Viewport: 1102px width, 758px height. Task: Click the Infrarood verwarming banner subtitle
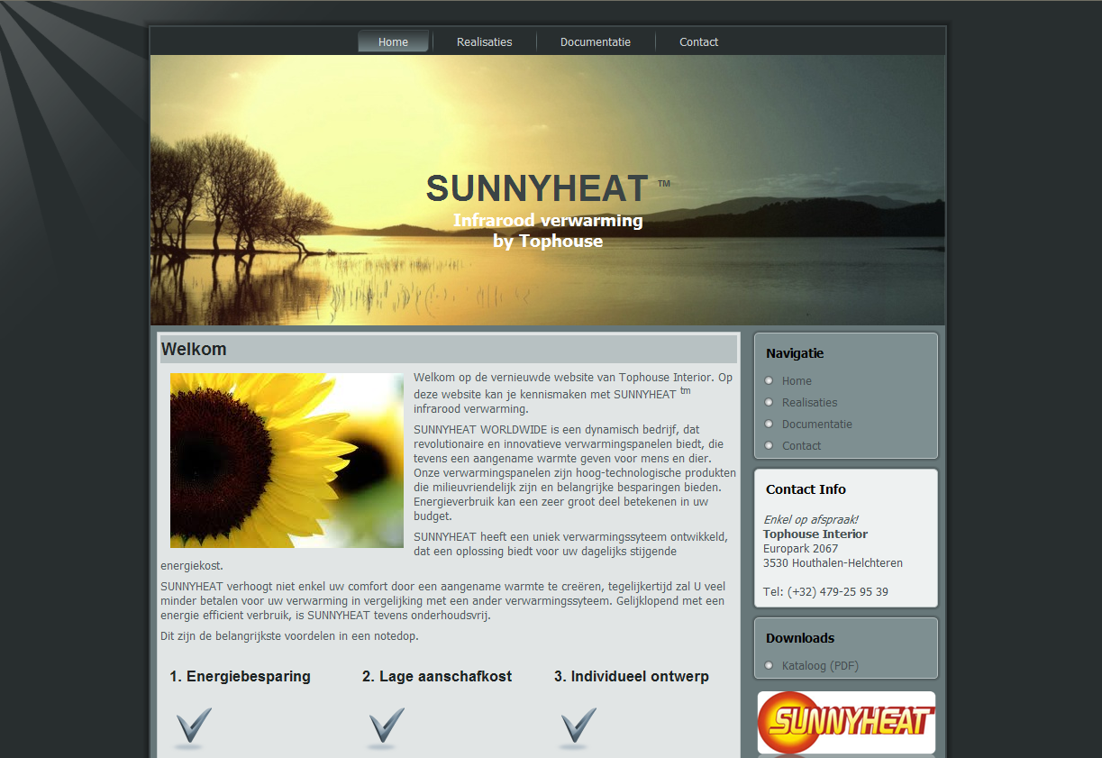(x=548, y=221)
